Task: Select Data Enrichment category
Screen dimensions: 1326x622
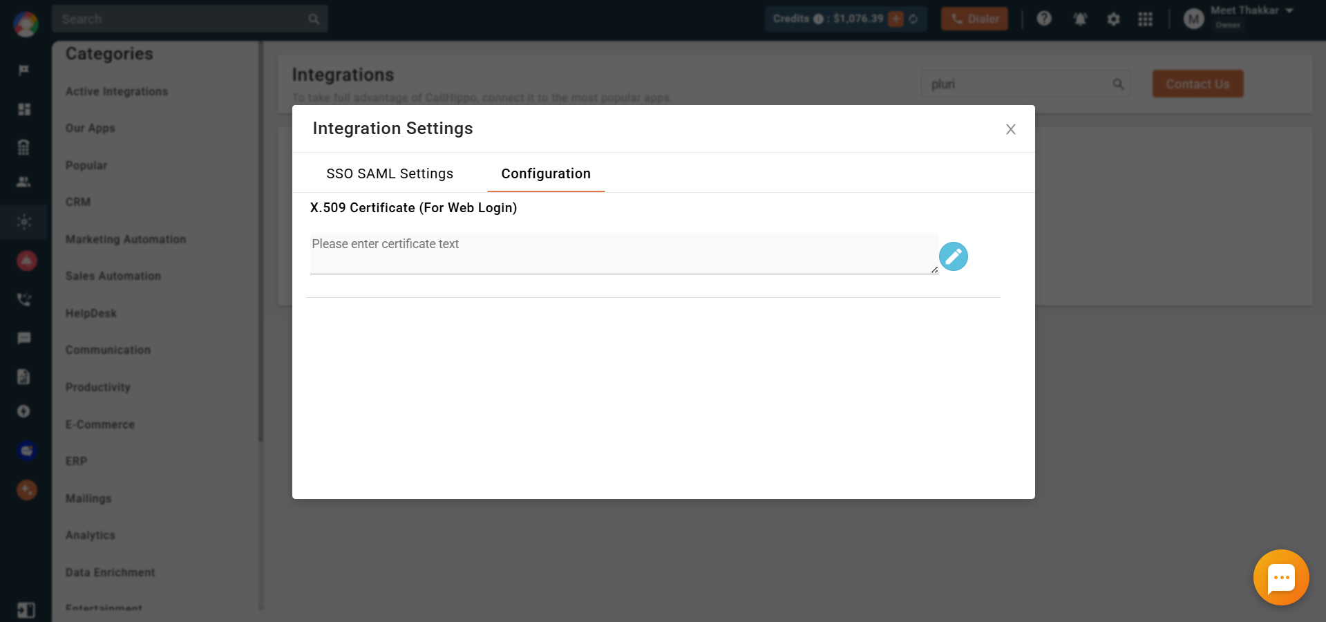Action: [x=111, y=572]
